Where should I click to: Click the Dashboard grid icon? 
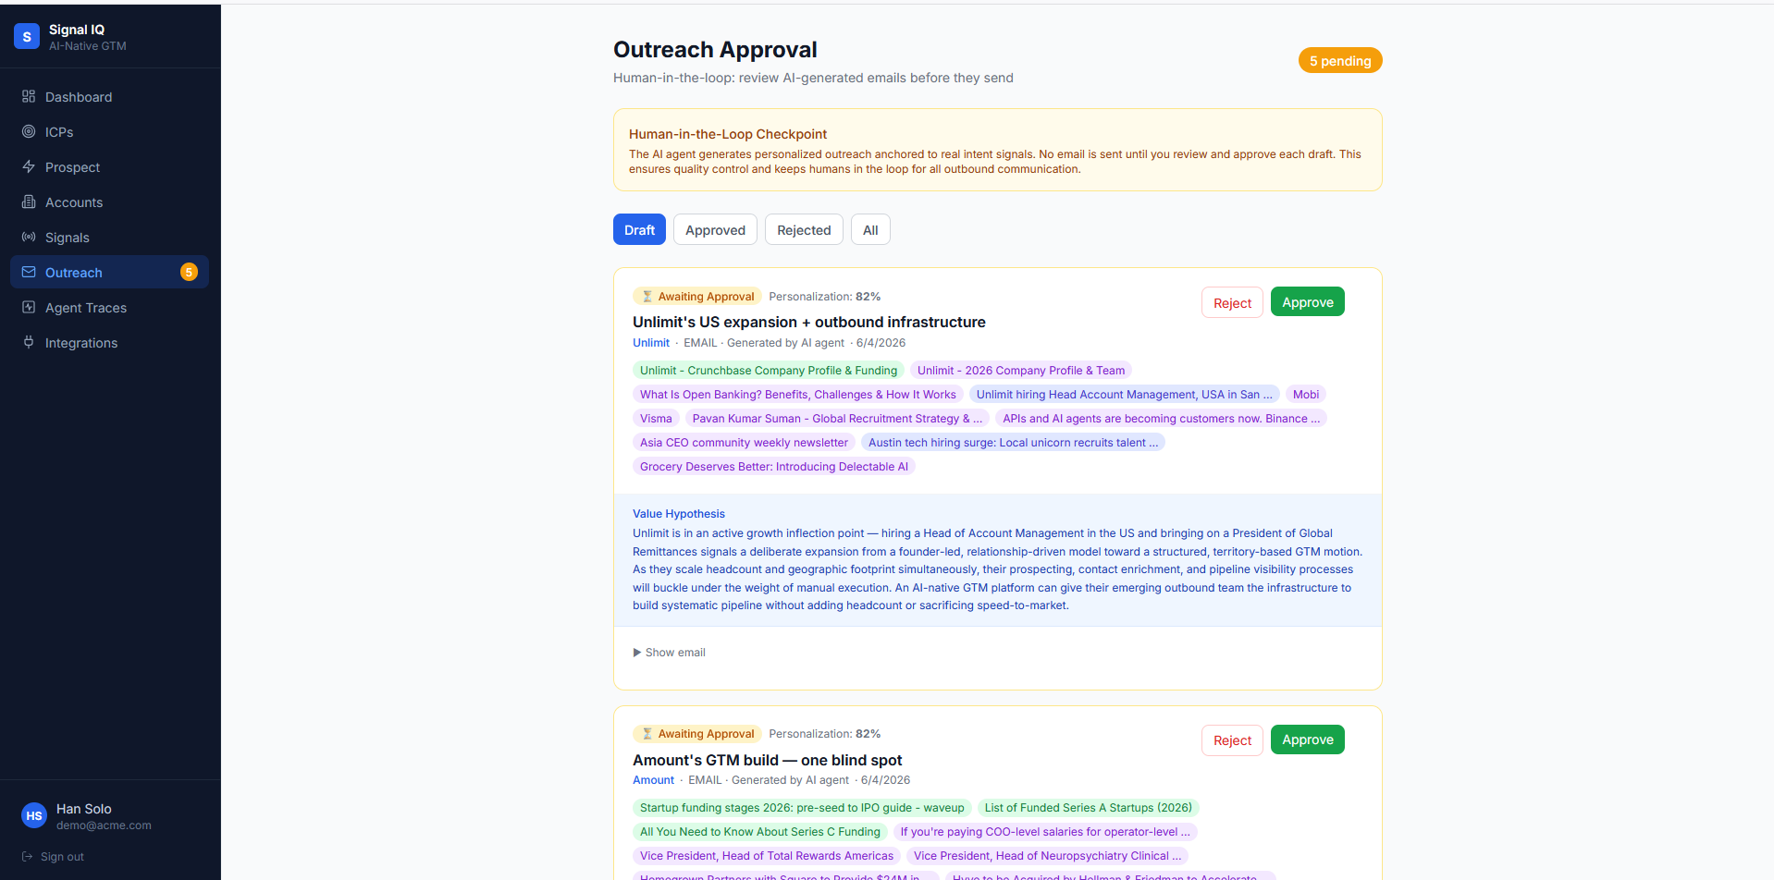(x=29, y=96)
